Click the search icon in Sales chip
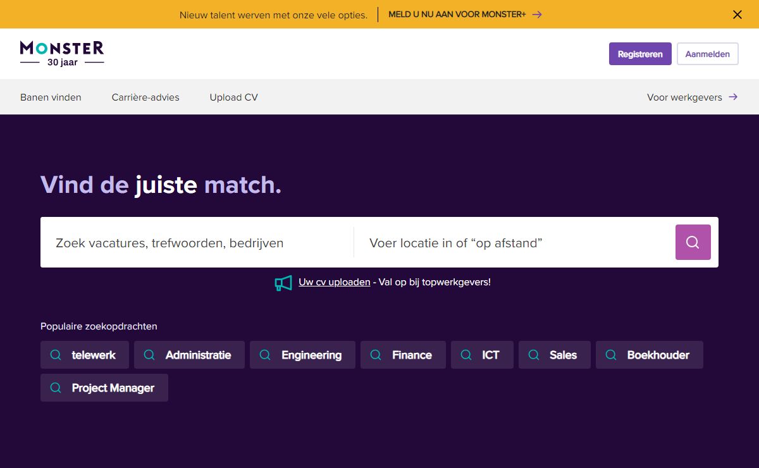 [534, 355]
